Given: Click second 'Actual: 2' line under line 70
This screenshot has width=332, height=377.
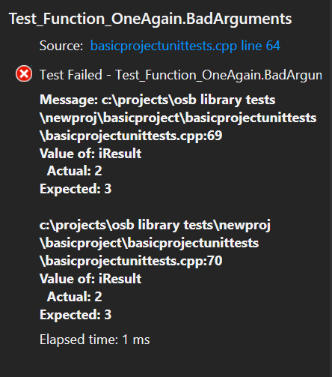Looking at the screenshot, I should 74,297.
